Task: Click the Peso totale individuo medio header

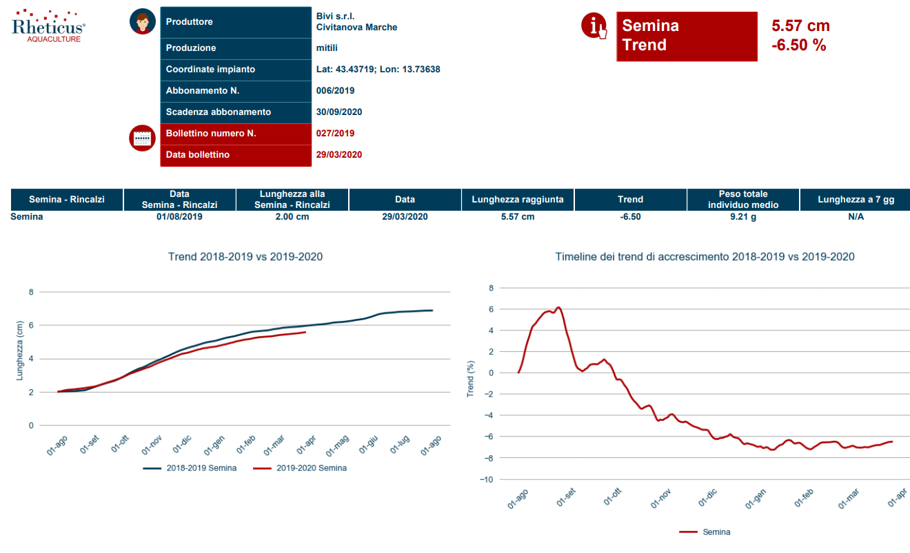Action: coord(743,200)
